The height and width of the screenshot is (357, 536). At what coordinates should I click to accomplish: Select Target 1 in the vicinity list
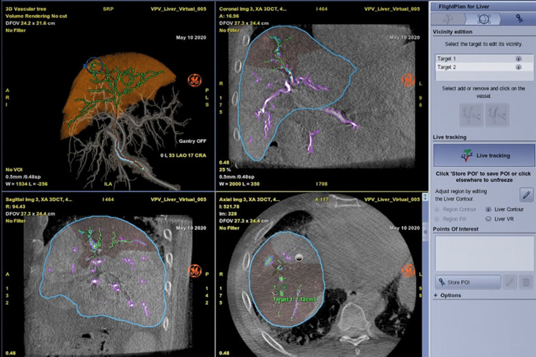click(484, 59)
